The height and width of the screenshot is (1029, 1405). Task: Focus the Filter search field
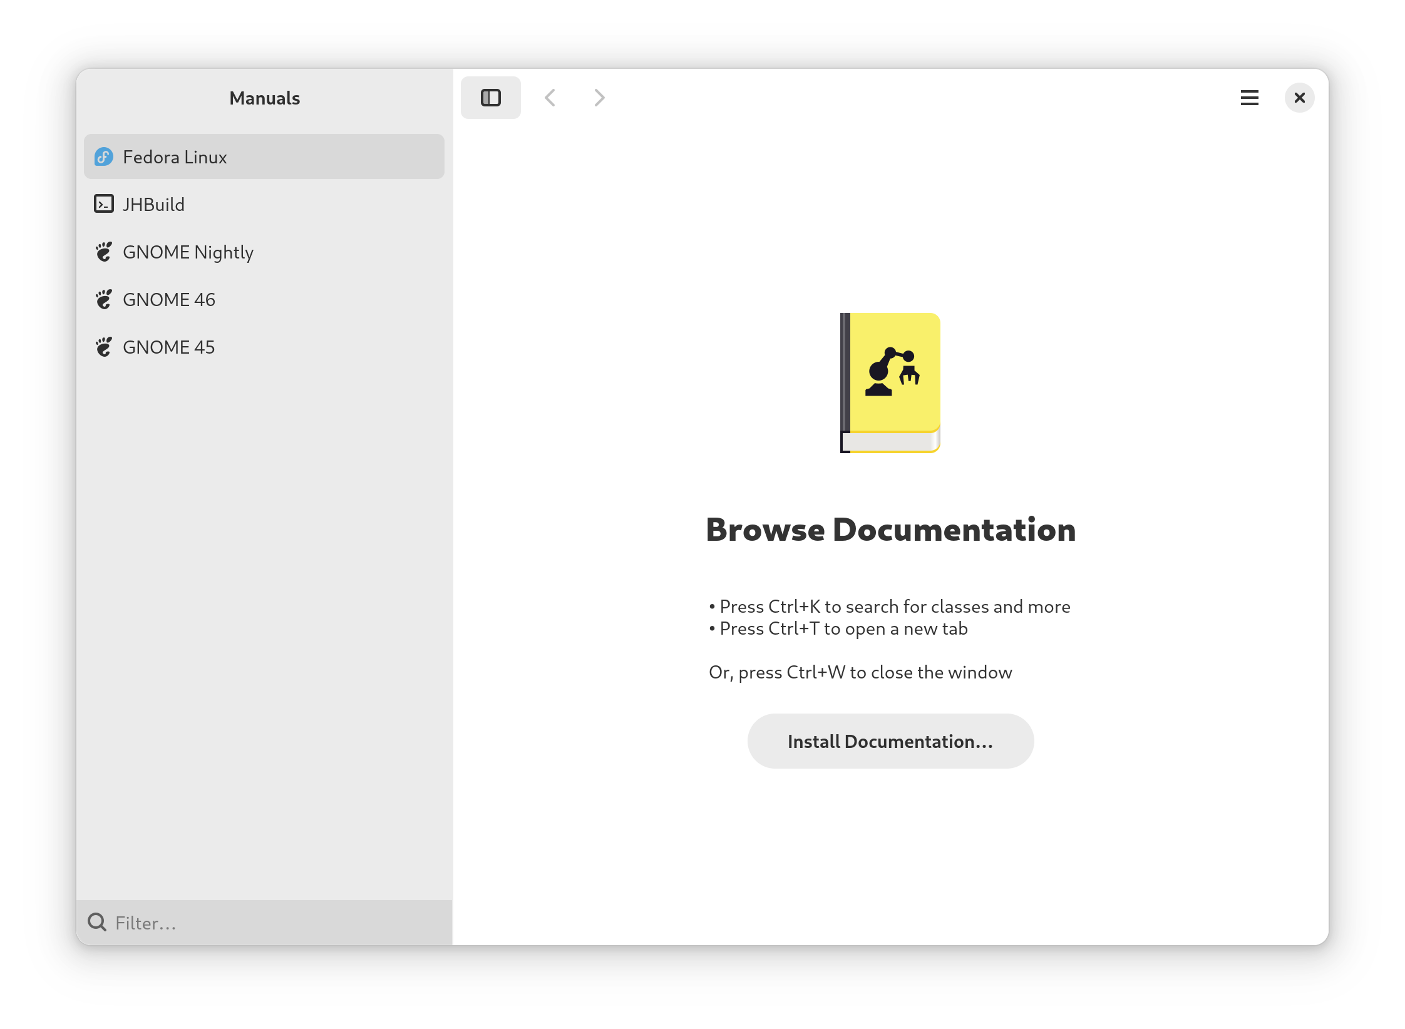275,923
